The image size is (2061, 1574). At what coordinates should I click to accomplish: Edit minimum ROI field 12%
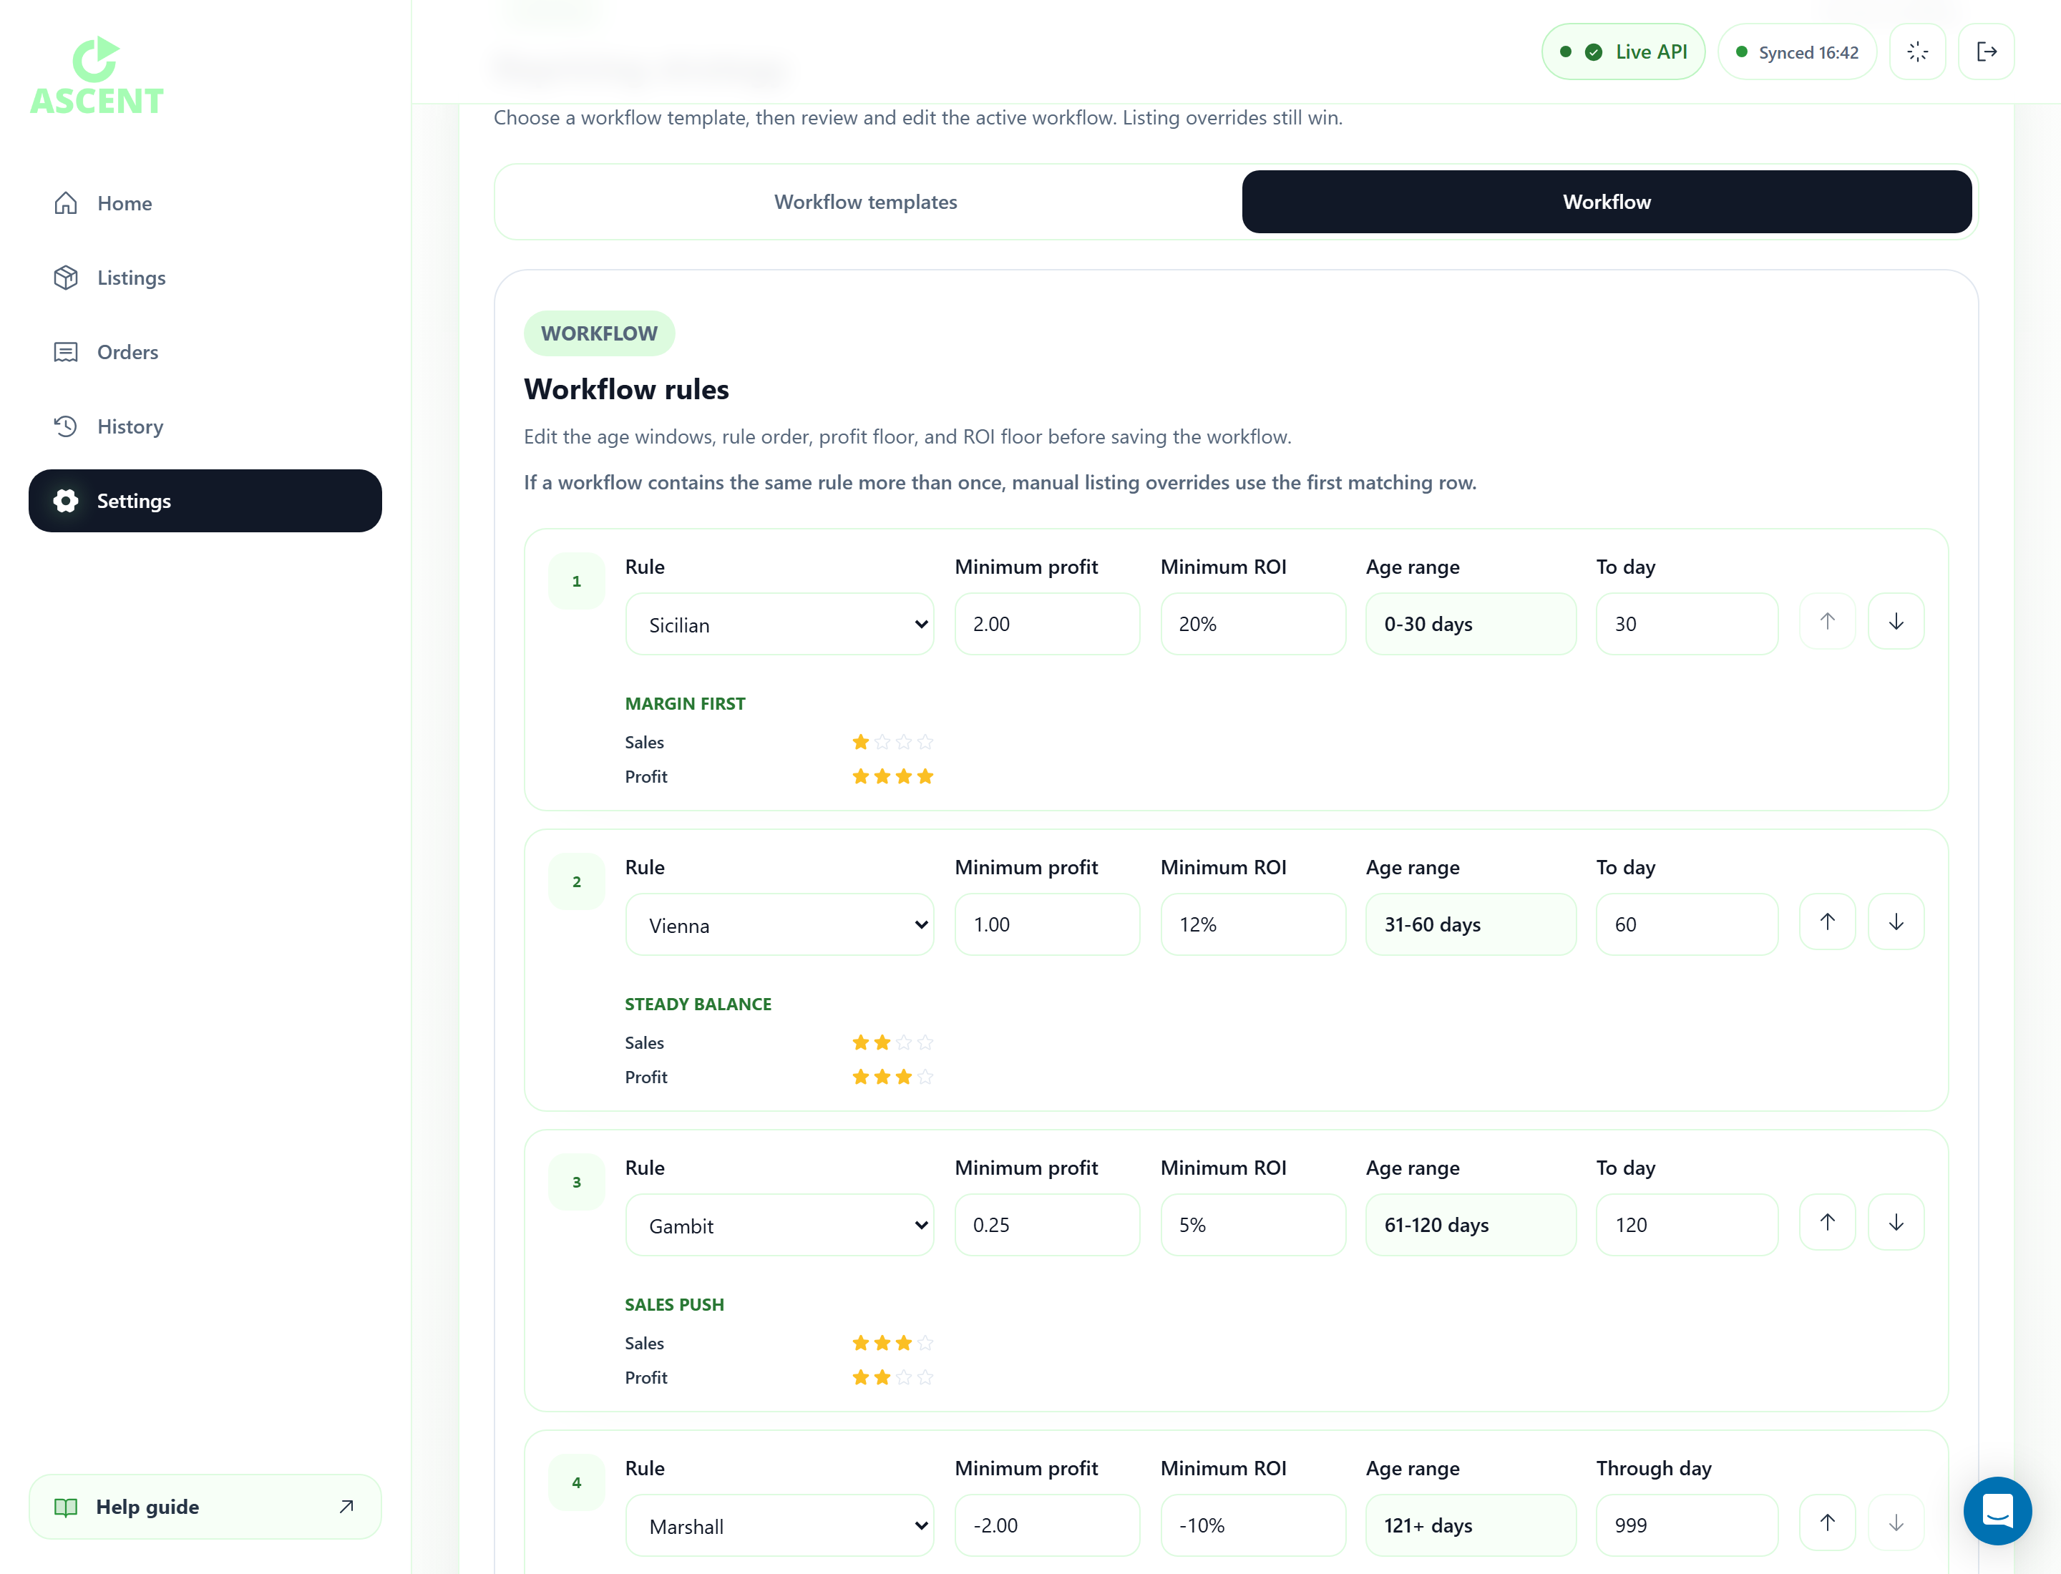coord(1253,924)
